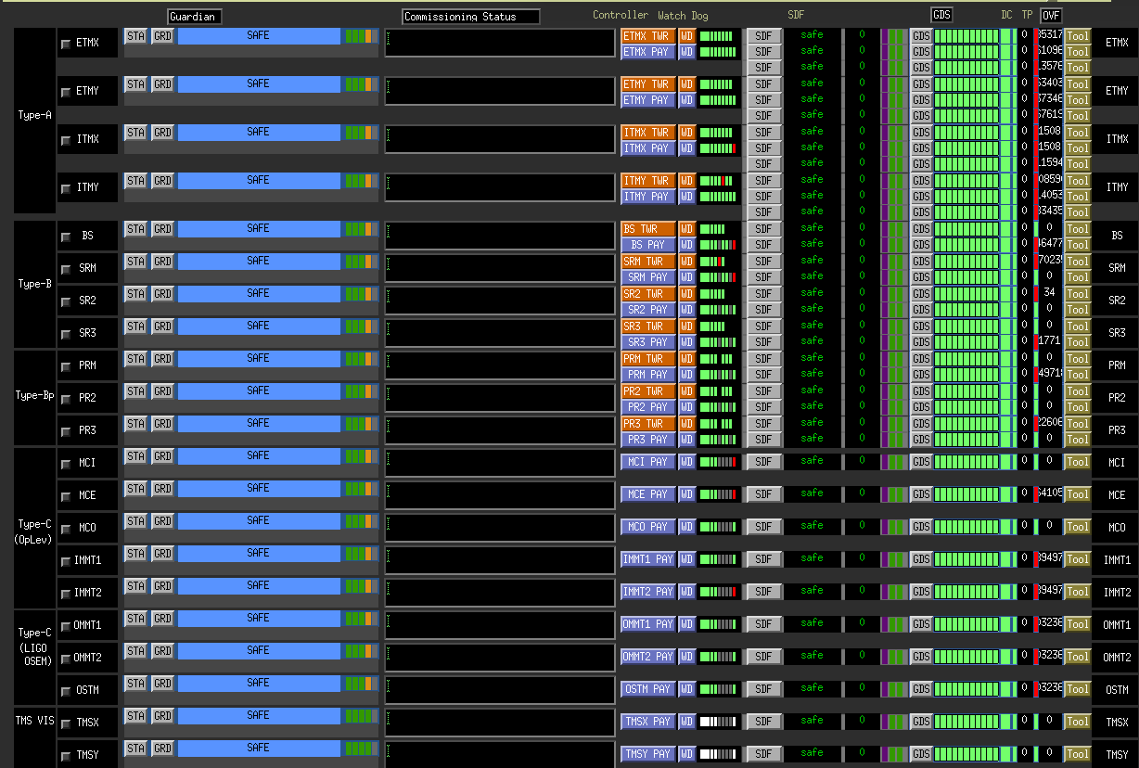Click the STA button in the ETMY row
This screenshot has height=768, width=1139.
135,83
